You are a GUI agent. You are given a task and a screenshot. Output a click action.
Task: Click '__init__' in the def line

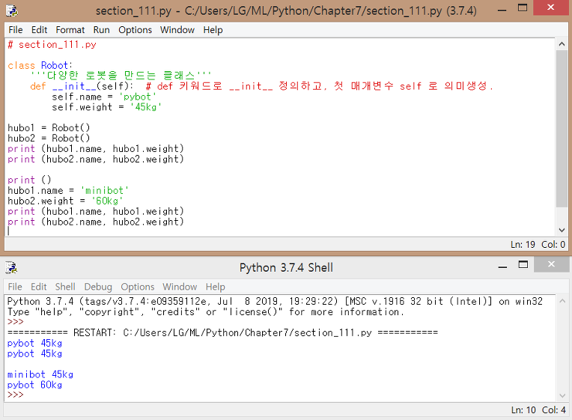click(x=73, y=86)
